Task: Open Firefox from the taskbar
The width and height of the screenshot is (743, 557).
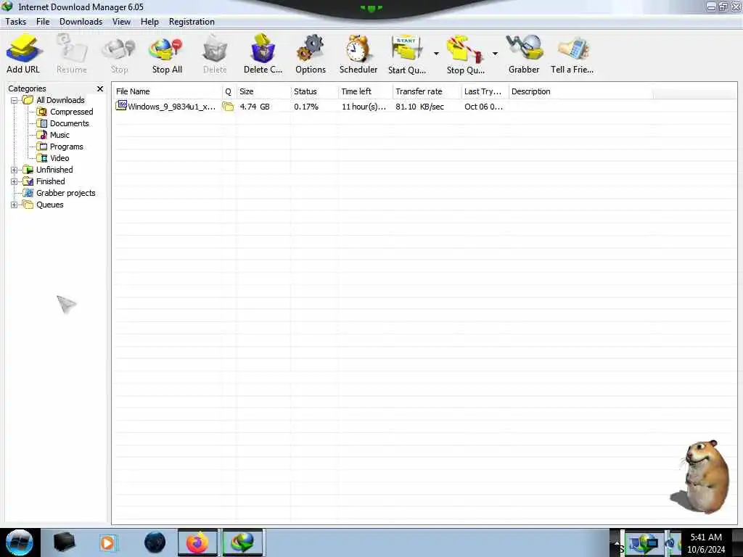Action: (x=197, y=542)
